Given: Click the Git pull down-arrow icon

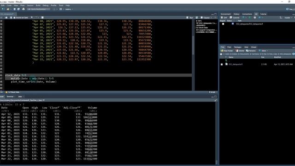Looking at the screenshot, I should click(x=243, y=18).
